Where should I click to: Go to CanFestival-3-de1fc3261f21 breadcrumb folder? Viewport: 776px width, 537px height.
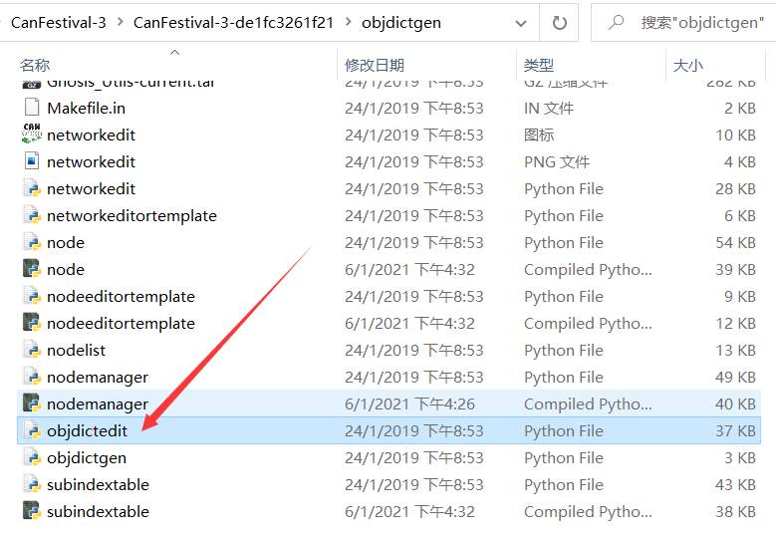click(x=233, y=22)
